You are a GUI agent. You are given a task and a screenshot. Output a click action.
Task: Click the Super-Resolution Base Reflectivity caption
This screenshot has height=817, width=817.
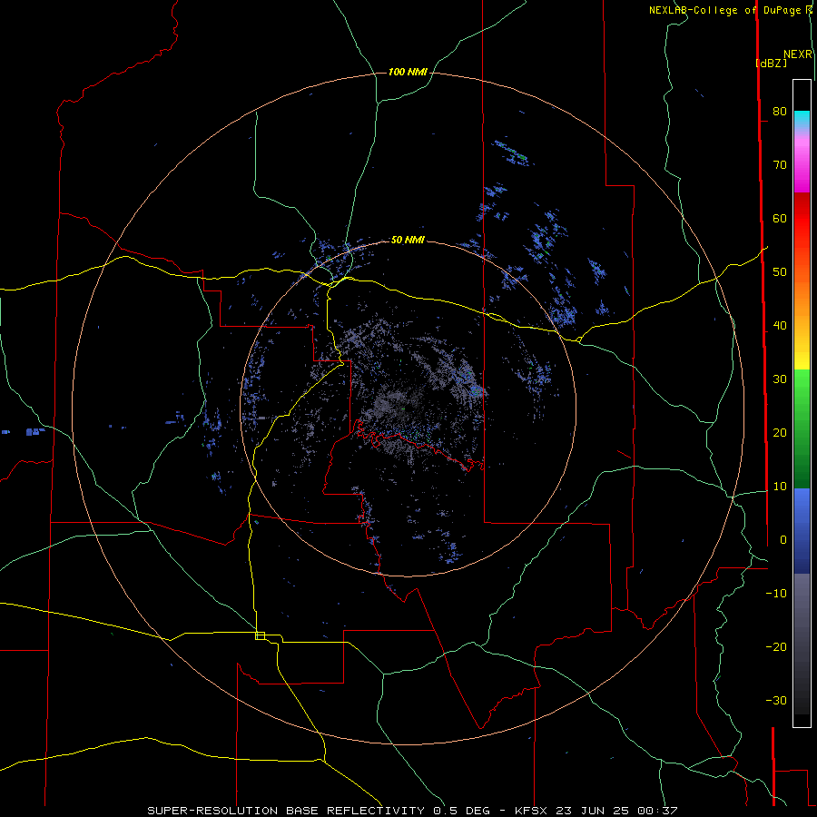pyautogui.click(x=286, y=811)
